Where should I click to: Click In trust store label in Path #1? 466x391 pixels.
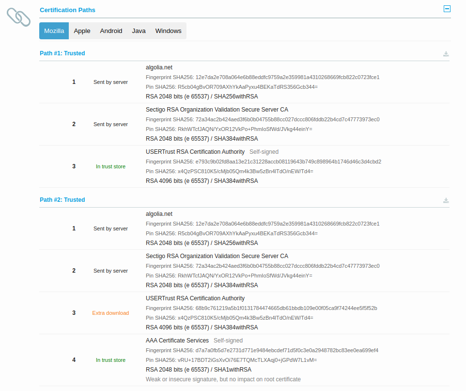(110, 167)
